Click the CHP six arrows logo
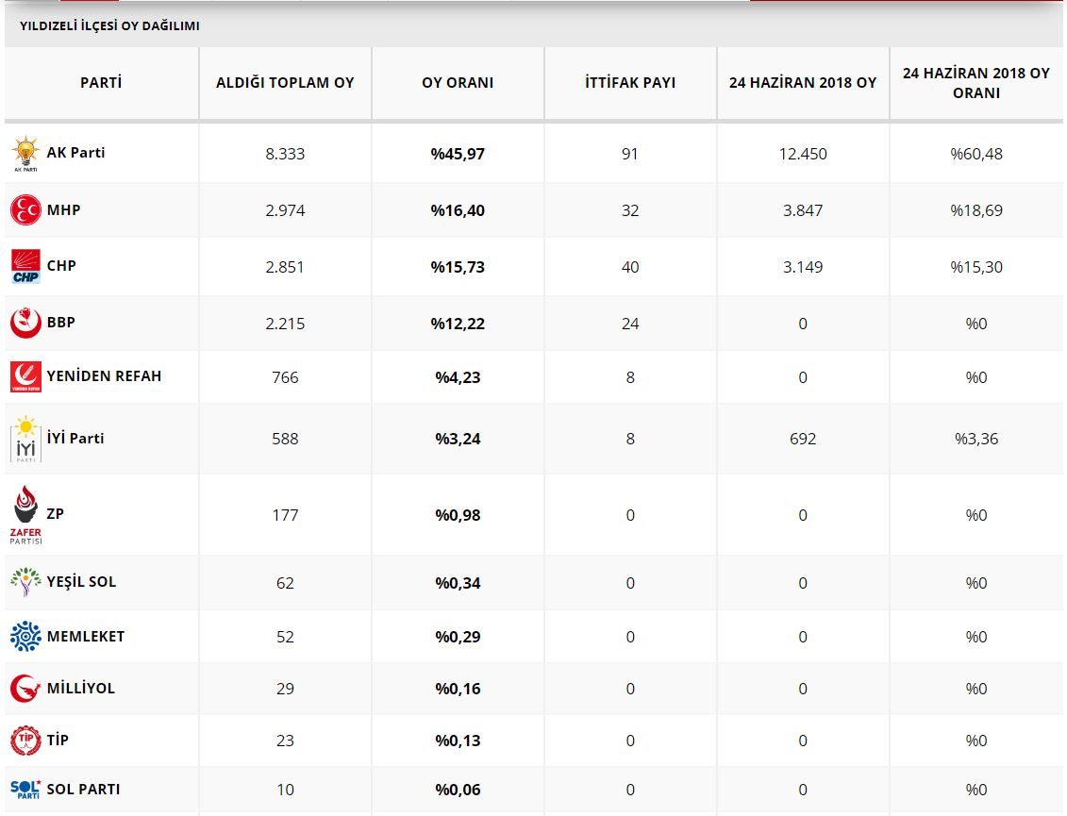This screenshot has height=816, width=1067. point(25,266)
